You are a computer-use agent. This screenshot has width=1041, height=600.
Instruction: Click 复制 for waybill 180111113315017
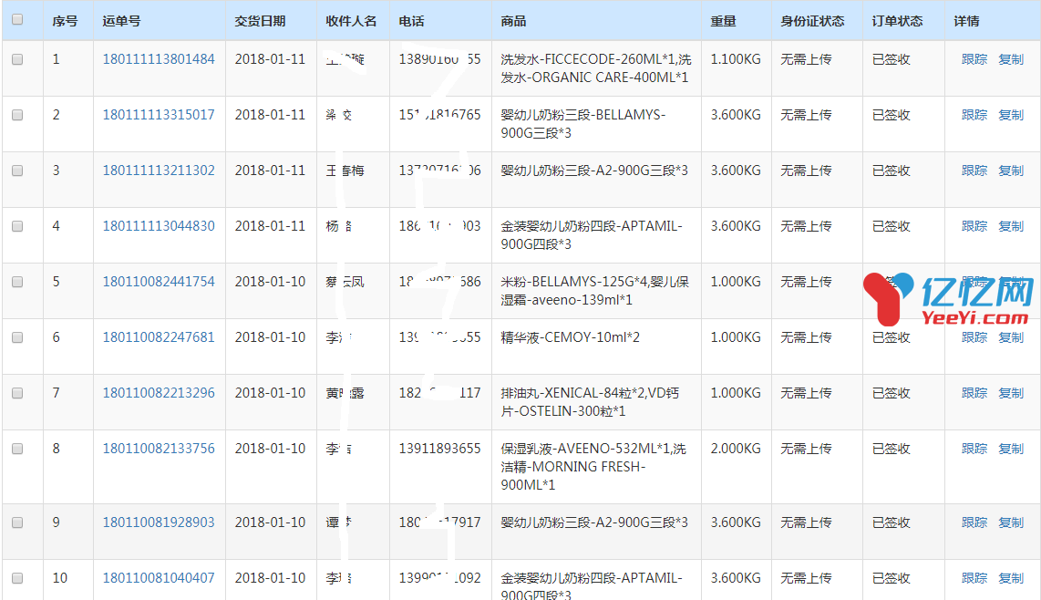(1011, 115)
